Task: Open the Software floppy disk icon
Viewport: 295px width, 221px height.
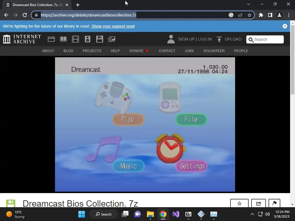Action: click(99, 39)
